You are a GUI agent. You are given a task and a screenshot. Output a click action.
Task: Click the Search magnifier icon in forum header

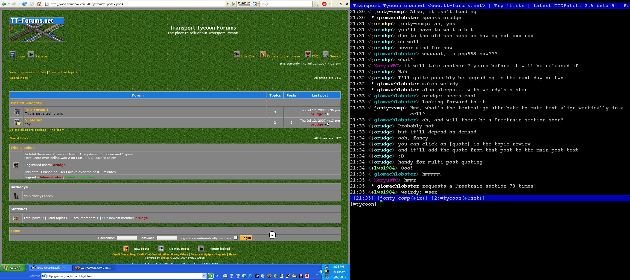pos(325,55)
